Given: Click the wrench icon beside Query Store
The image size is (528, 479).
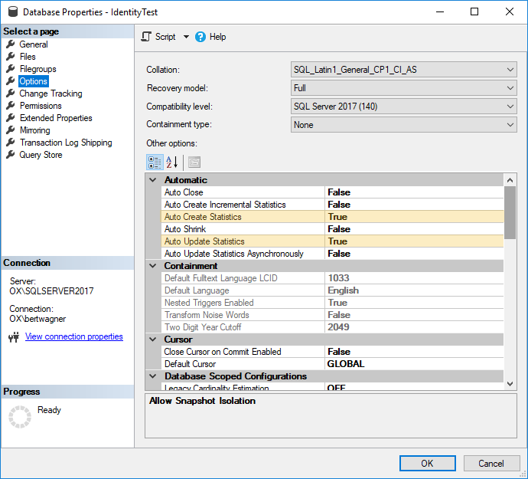Looking at the screenshot, I should coord(11,155).
